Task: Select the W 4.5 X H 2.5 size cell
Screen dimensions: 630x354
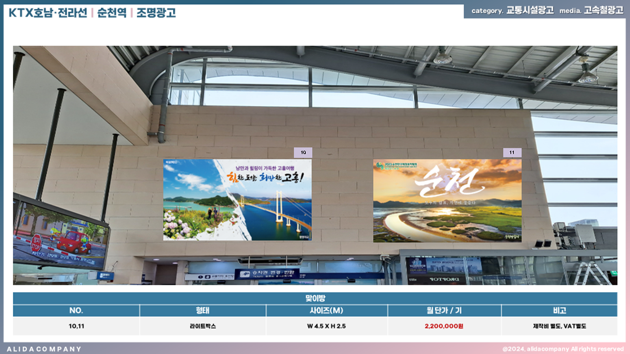Action: [x=326, y=326]
